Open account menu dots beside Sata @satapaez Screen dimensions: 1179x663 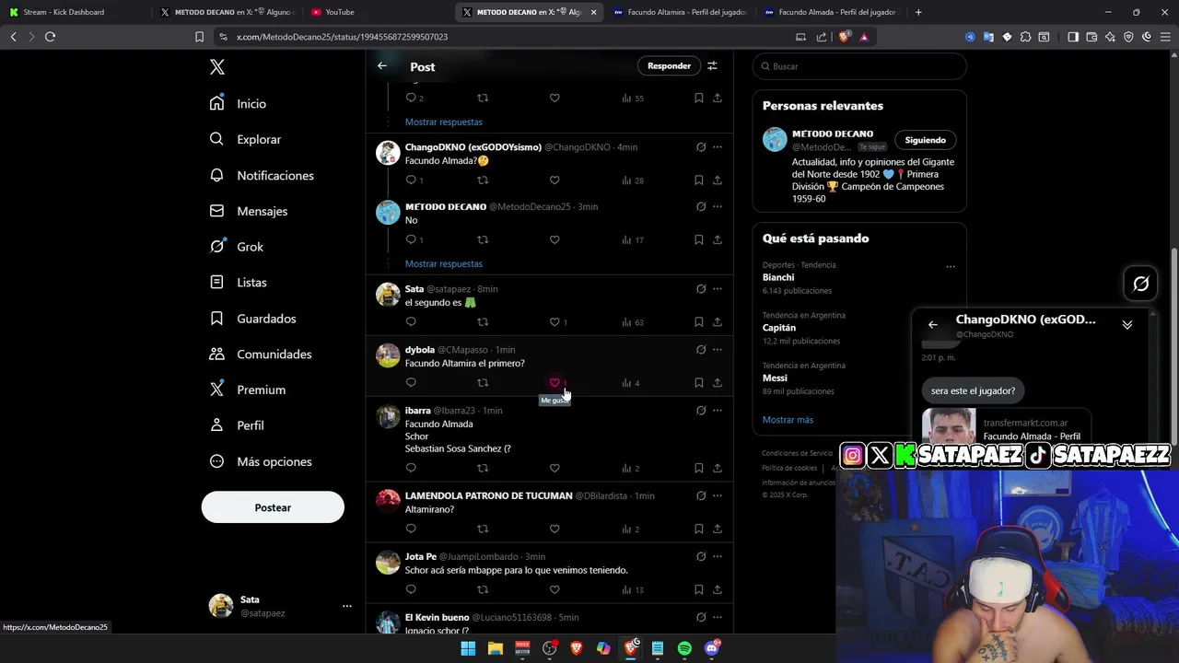pos(347,606)
